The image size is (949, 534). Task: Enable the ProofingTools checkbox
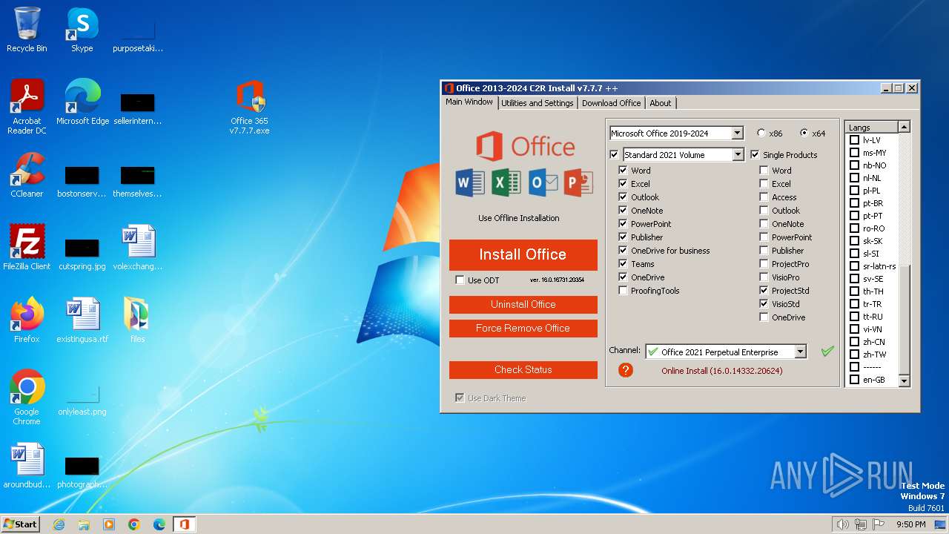(623, 291)
